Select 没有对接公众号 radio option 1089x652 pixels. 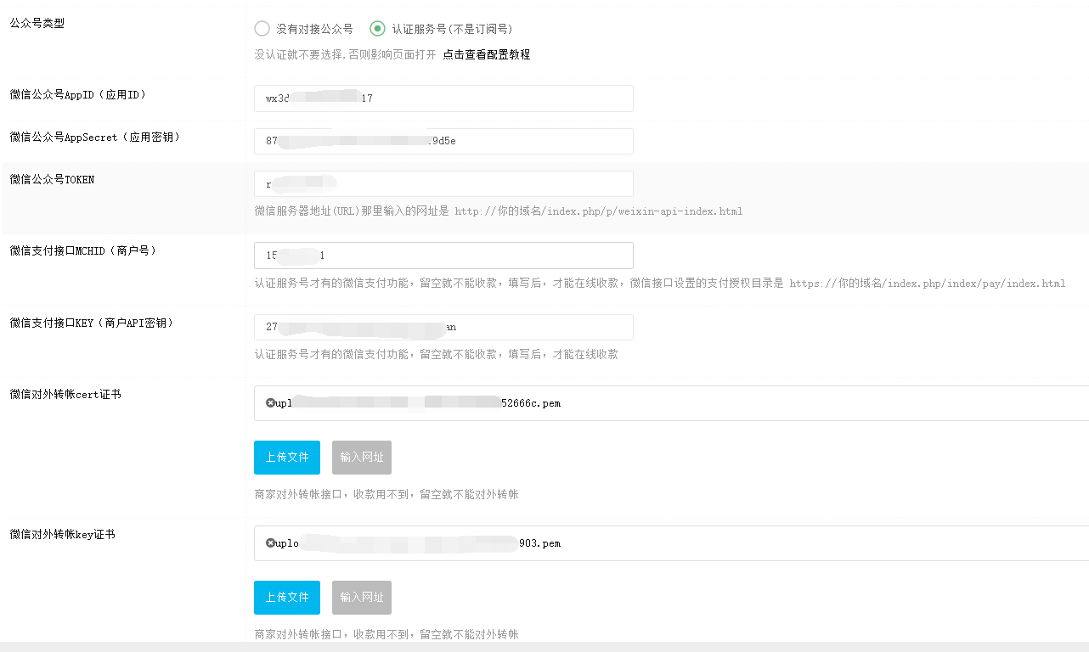pos(262,29)
